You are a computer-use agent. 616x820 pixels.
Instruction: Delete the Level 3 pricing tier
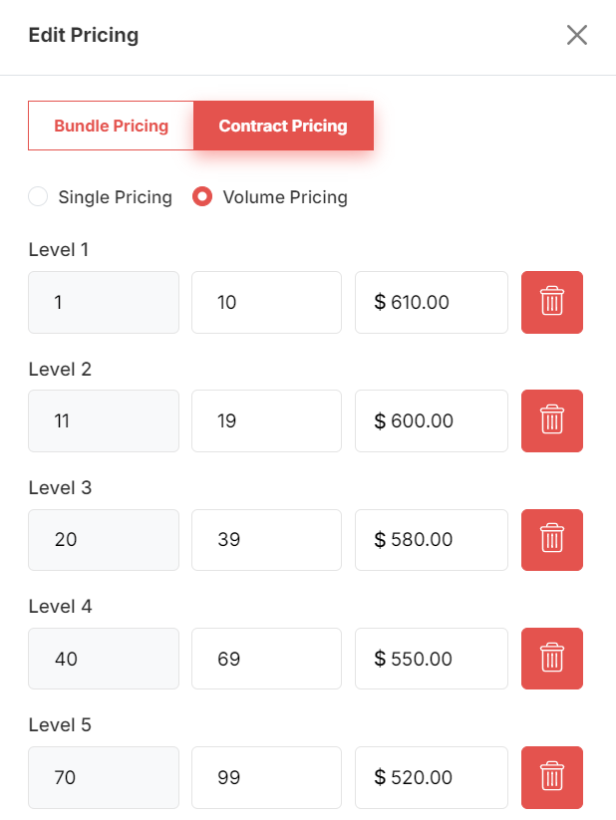click(551, 539)
